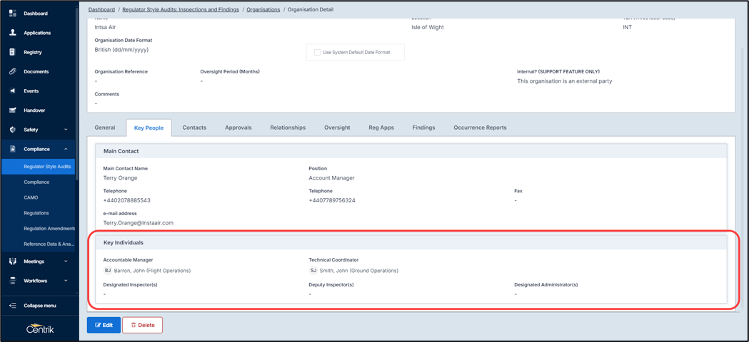Click the Events megaphone icon
Viewport: 749px width, 342px height.
[12, 91]
